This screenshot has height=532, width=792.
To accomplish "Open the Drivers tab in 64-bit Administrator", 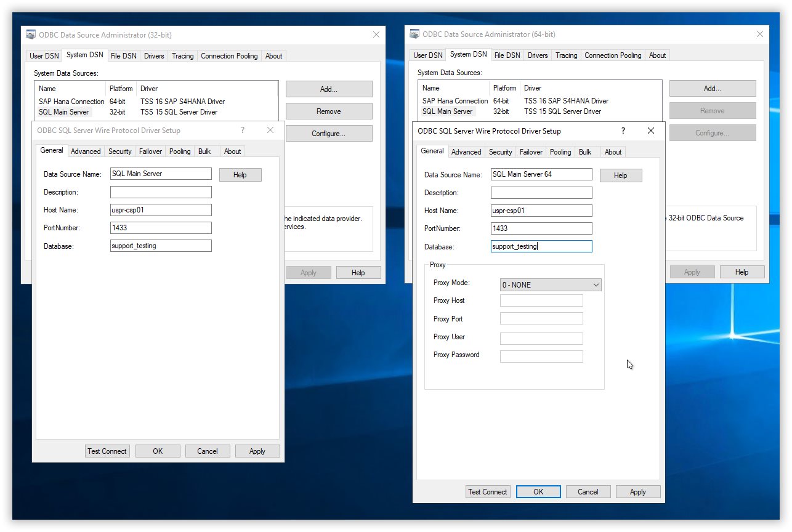I will (537, 55).
